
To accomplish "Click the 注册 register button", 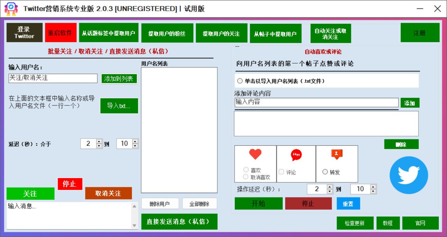I will tap(420, 32).
